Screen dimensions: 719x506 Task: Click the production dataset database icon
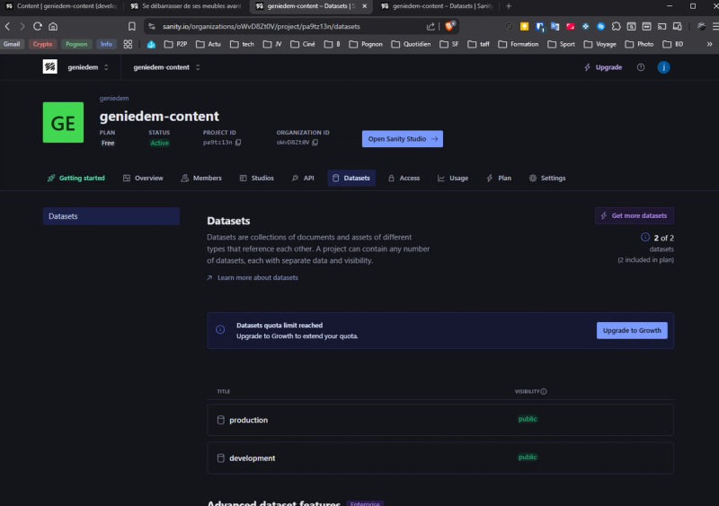220,420
